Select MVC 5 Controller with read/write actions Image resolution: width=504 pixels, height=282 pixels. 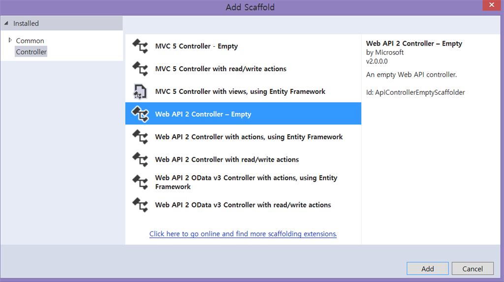click(220, 69)
